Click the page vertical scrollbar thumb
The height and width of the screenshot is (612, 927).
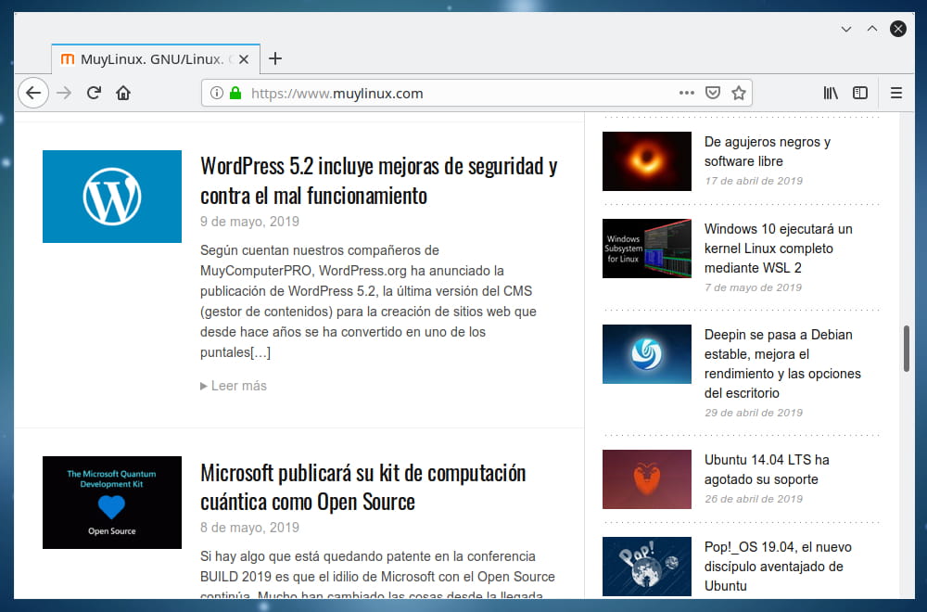(906, 348)
